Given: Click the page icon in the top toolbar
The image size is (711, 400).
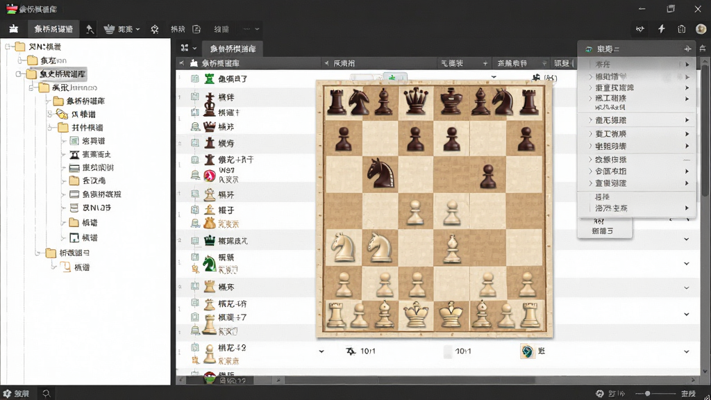Looking at the screenshot, I should [196, 29].
